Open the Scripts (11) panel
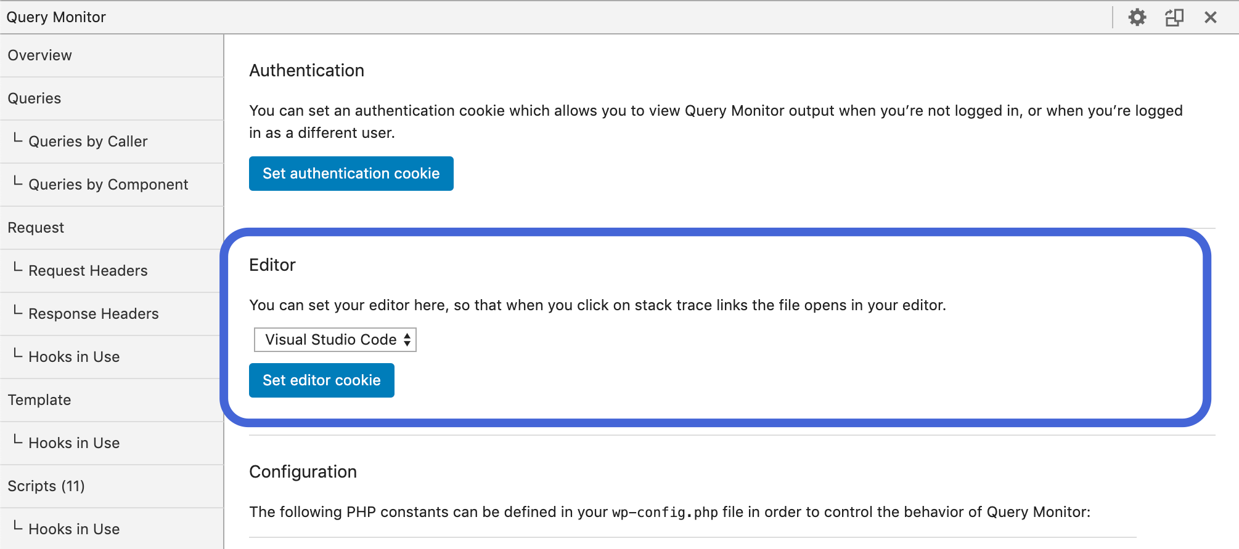 click(x=46, y=486)
